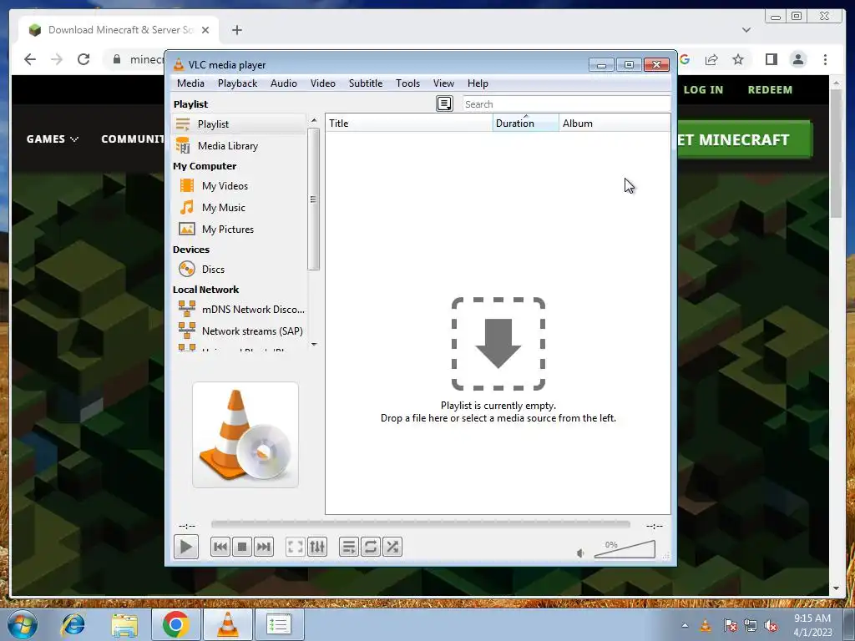Change playlist view mode icon beside Search
The width and height of the screenshot is (855, 641).
click(444, 103)
